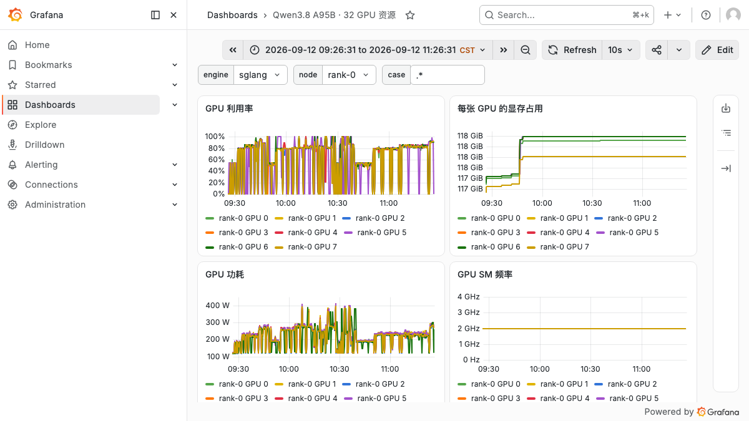Open the node rank-0 dropdown
Image resolution: width=749 pixels, height=421 pixels.
click(x=349, y=75)
